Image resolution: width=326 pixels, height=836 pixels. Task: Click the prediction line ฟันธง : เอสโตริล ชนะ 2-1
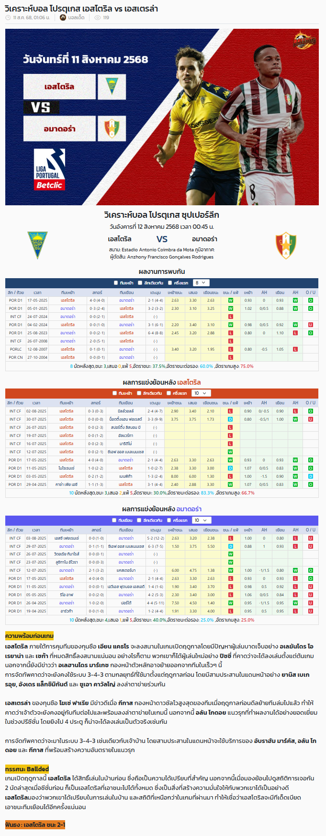35,824
